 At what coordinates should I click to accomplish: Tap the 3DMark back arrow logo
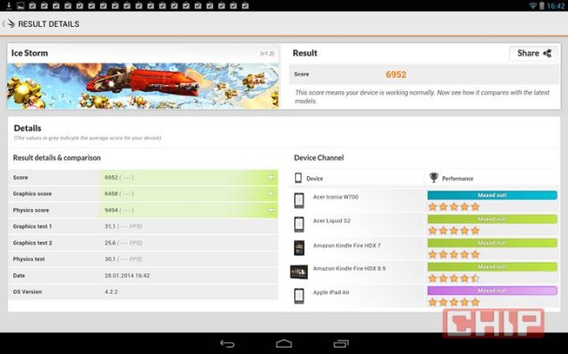click(9, 24)
